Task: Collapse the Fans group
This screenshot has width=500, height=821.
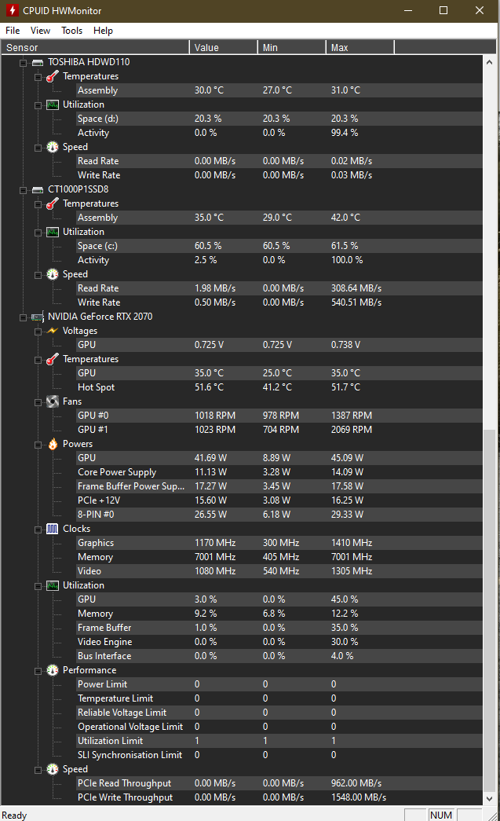Action: (x=38, y=402)
